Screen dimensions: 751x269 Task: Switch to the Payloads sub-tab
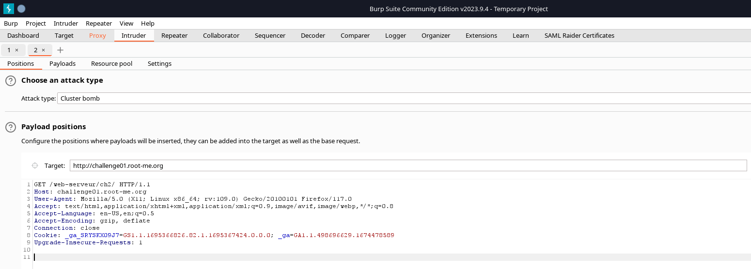pyautogui.click(x=63, y=63)
